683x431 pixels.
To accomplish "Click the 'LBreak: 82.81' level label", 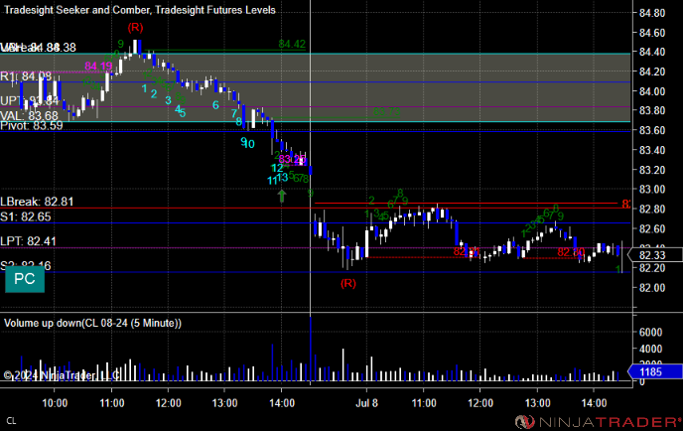I will click(x=37, y=202).
